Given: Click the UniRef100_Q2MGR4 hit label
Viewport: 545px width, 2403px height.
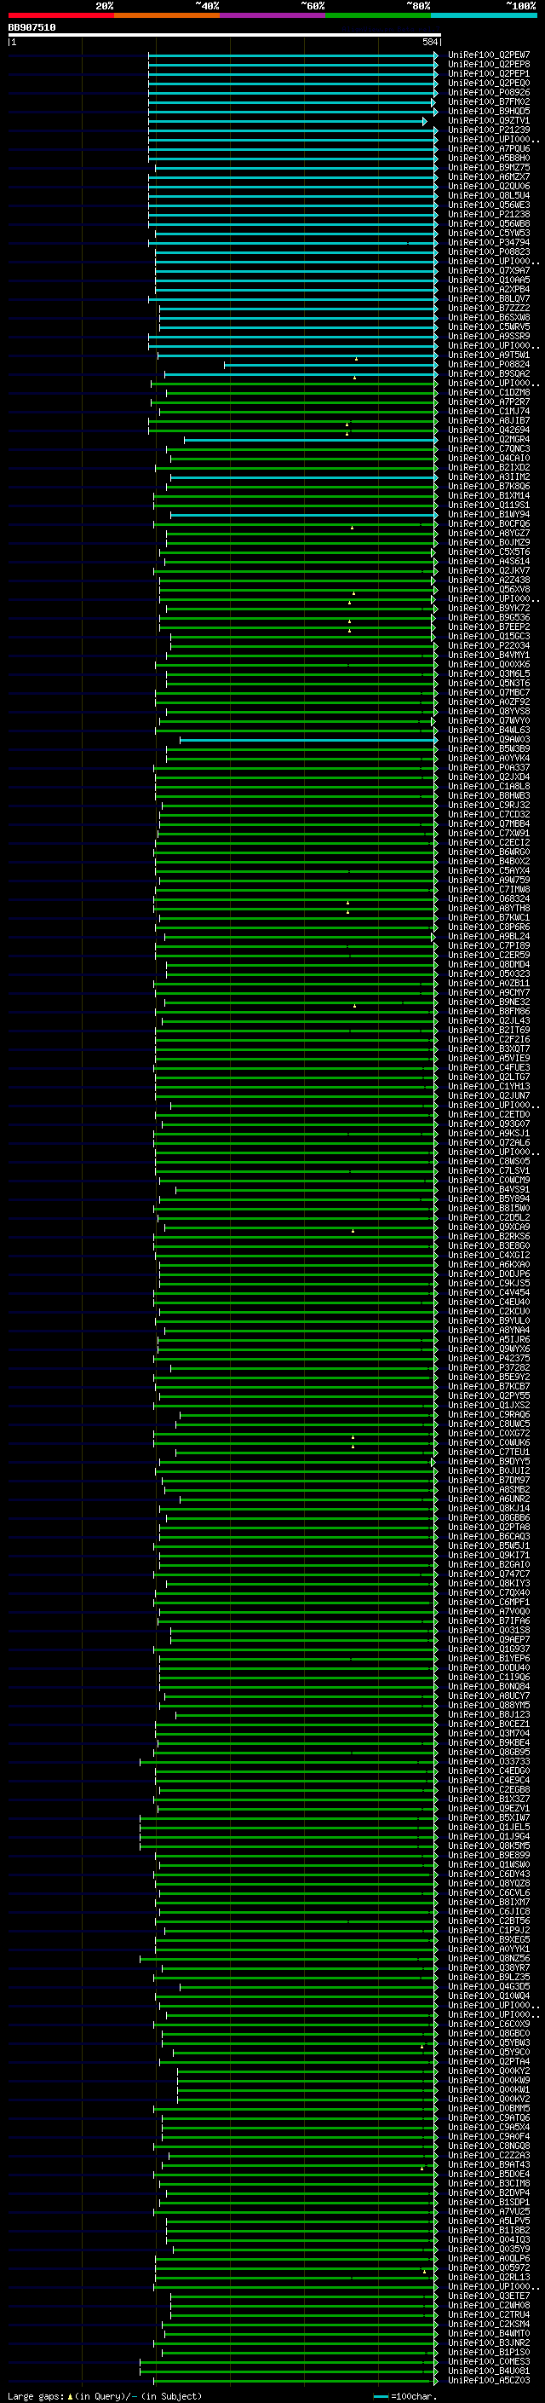Looking at the screenshot, I should pyautogui.click(x=489, y=439).
